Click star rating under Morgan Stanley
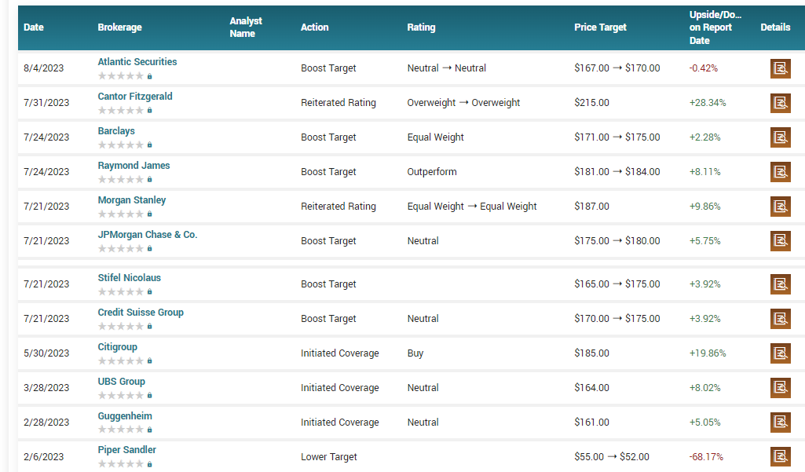The image size is (805, 472). click(x=121, y=214)
